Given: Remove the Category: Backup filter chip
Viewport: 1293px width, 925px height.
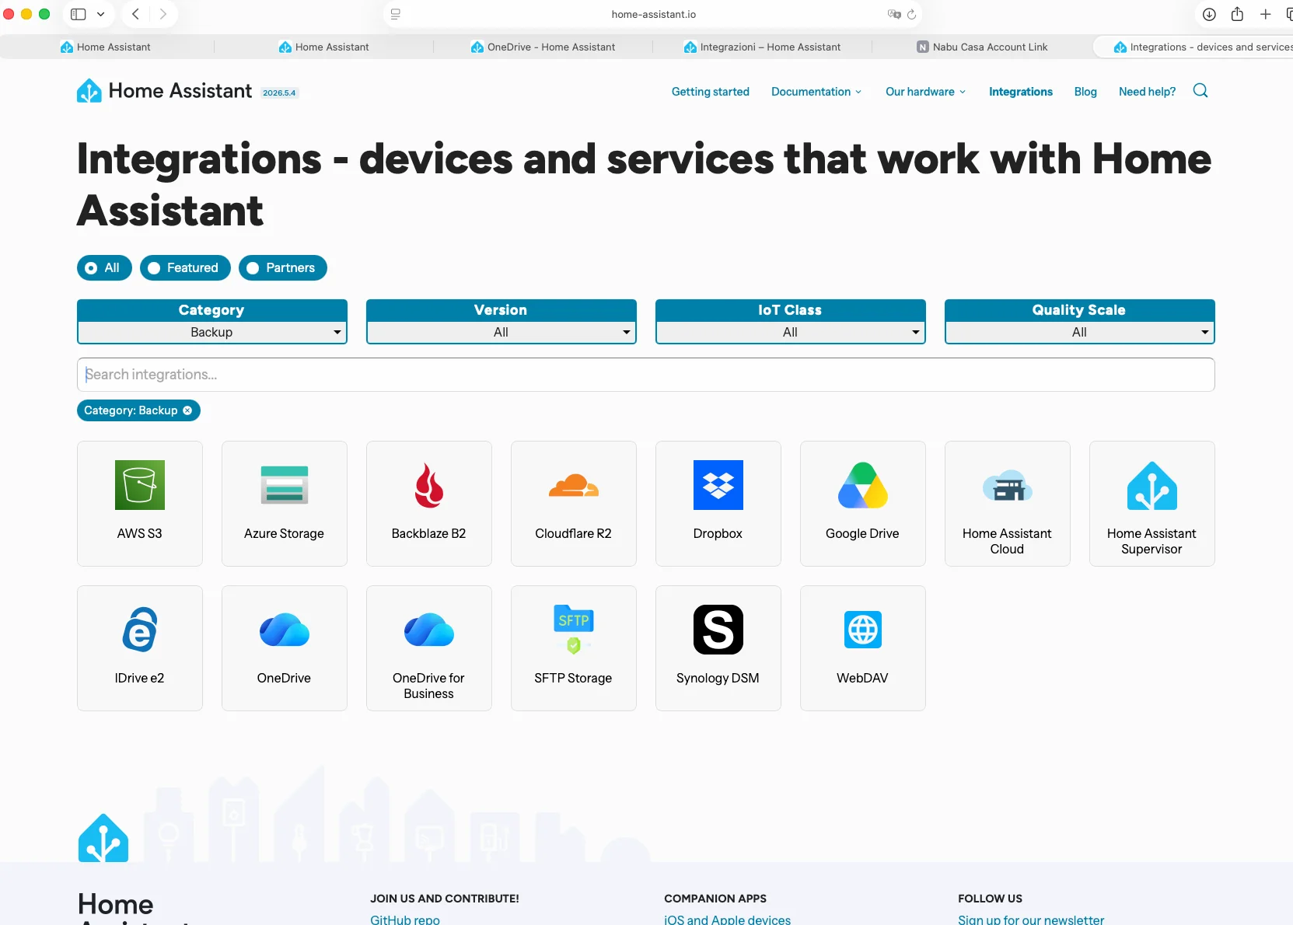Looking at the screenshot, I should point(187,410).
